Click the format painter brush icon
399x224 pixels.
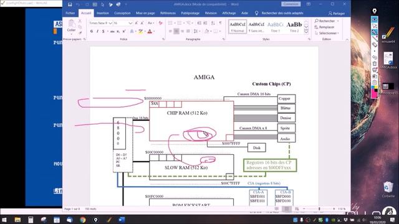(80, 33)
